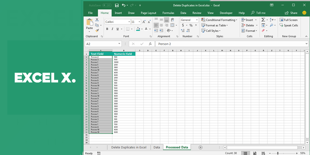Switch to the Insert tab
310x155 pixels.
(x=118, y=13)
